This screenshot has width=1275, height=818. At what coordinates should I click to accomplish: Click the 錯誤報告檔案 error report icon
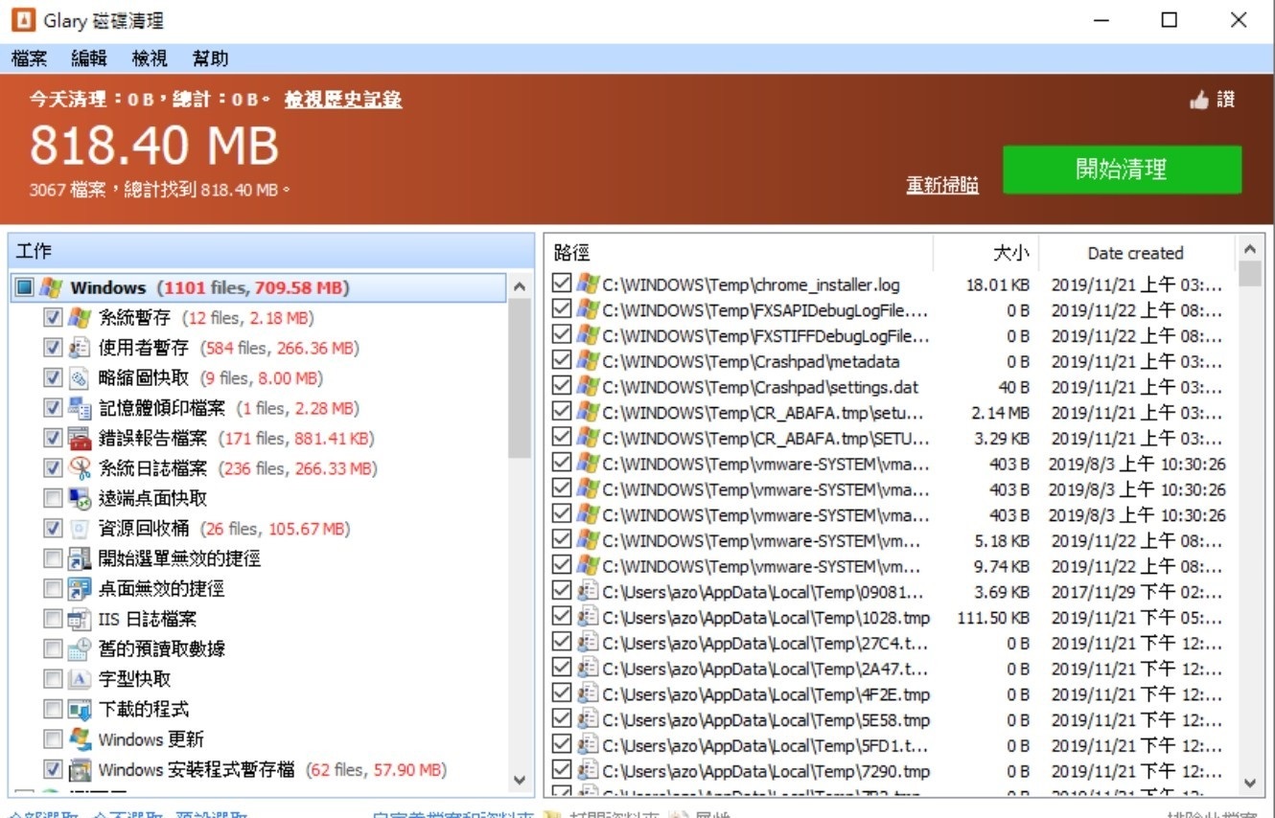[x=80, y=439]
